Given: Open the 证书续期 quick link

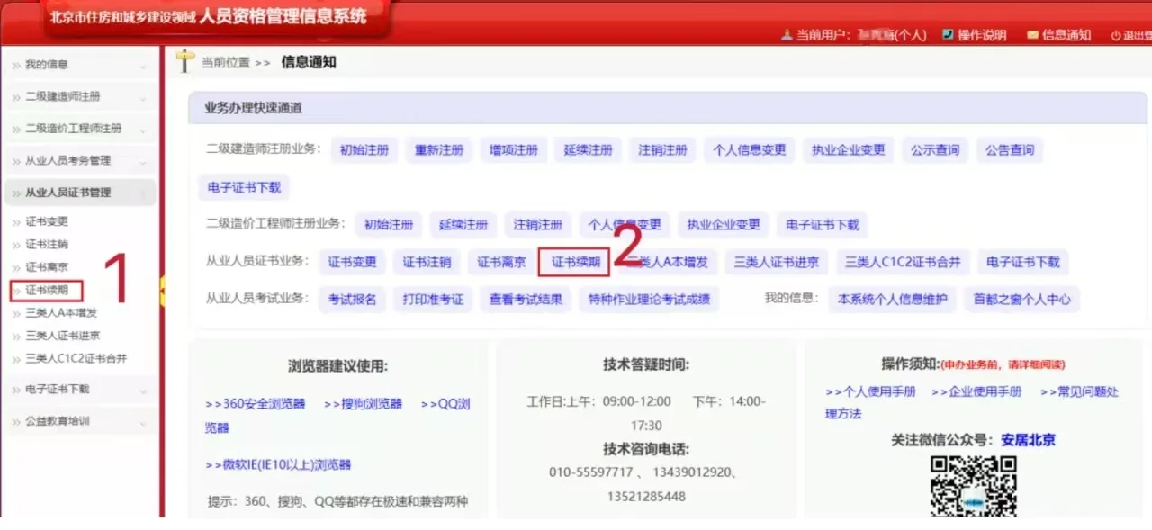Looking at the screenshot, I should point(573,261).
